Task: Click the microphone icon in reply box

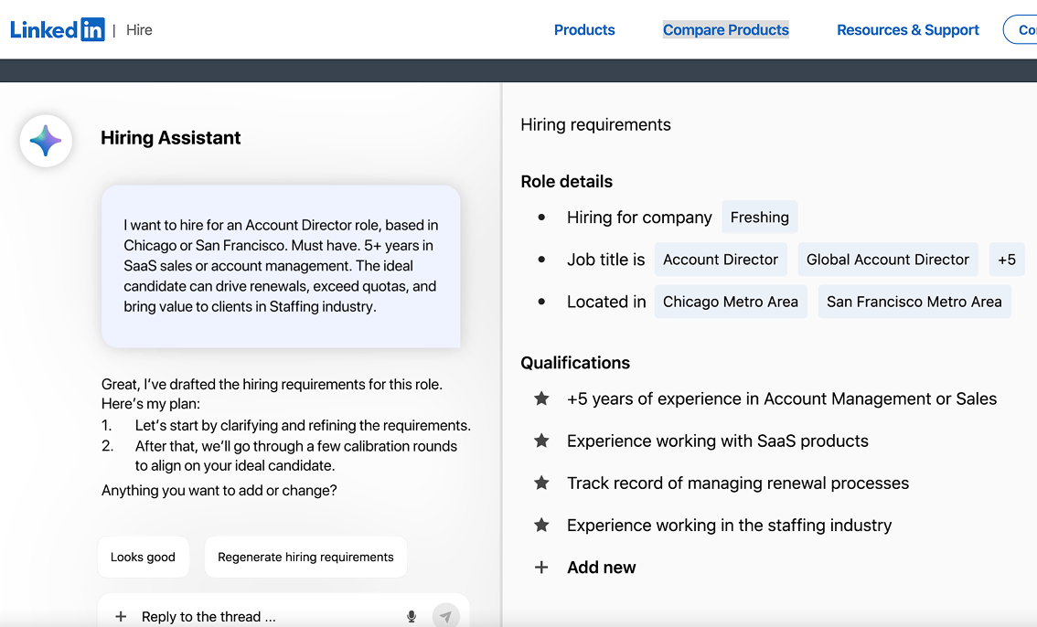Action: [412, 616]
